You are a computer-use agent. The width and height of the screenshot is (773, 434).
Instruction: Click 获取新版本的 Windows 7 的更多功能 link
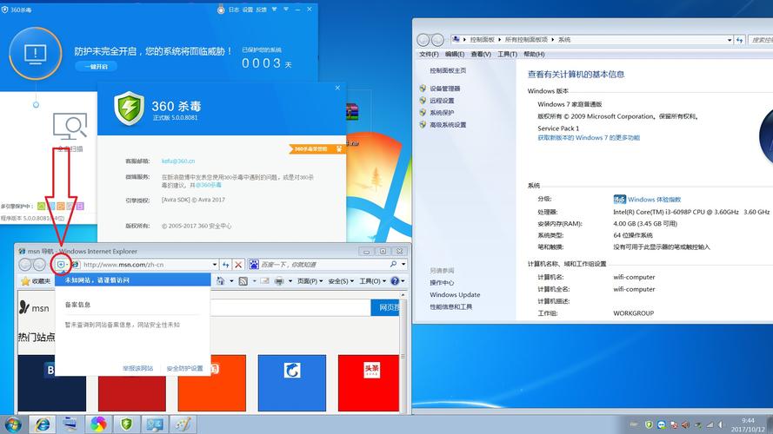coord(589,138)
